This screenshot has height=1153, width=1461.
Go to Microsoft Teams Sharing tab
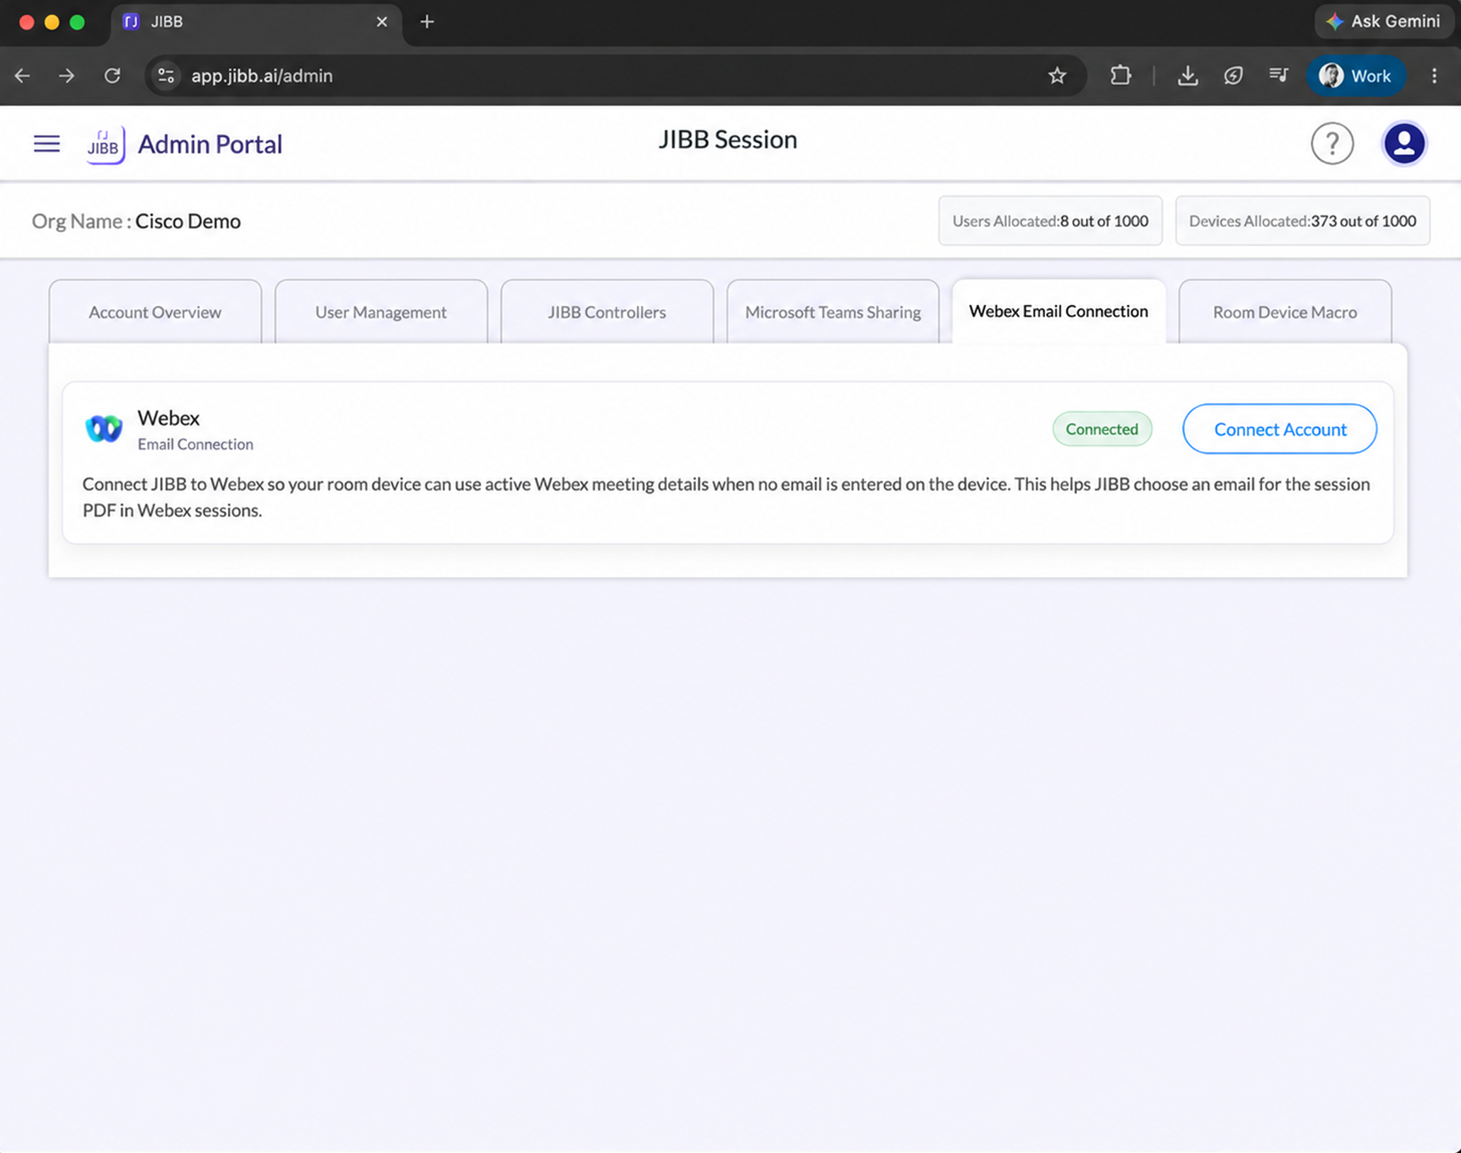pos(832,312)
